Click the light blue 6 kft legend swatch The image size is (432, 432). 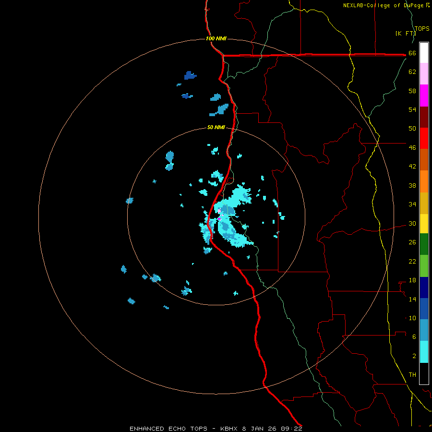(x=424, y=330)
